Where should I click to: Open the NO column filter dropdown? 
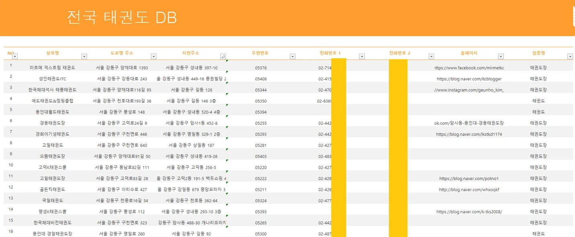[x=15, y=56]
